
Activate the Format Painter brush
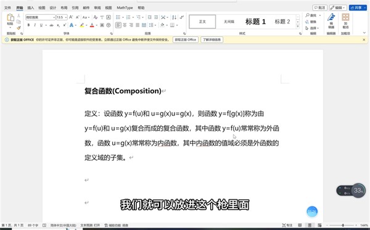(19, 28)
